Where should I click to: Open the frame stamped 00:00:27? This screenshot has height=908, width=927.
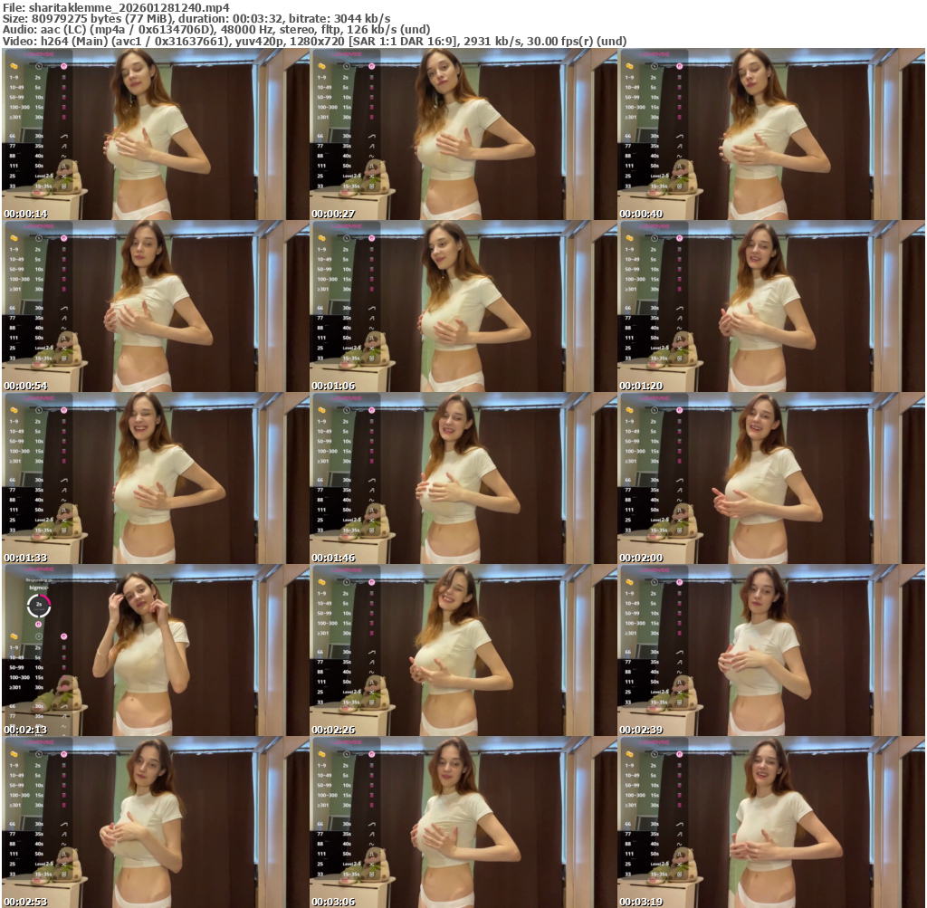coord(463,134)
